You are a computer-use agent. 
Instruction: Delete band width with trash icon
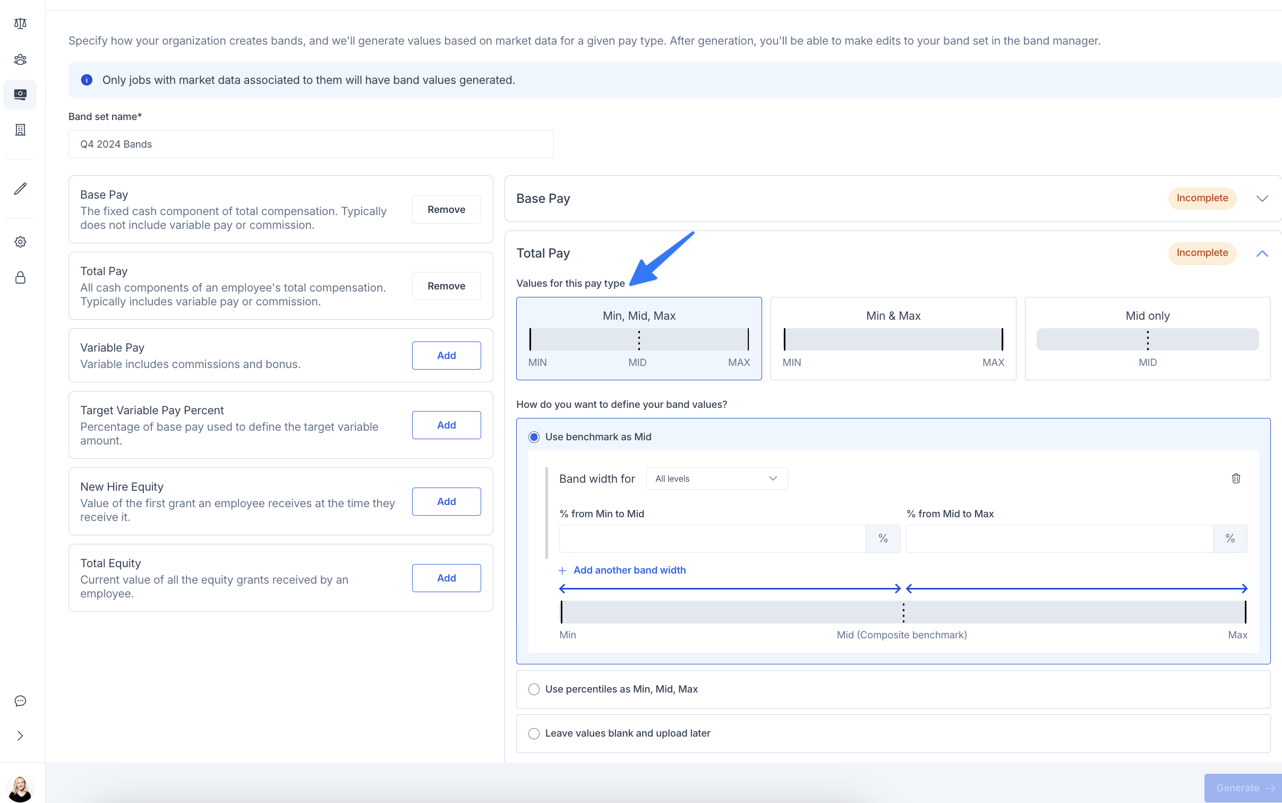(x=1236, y=478)
